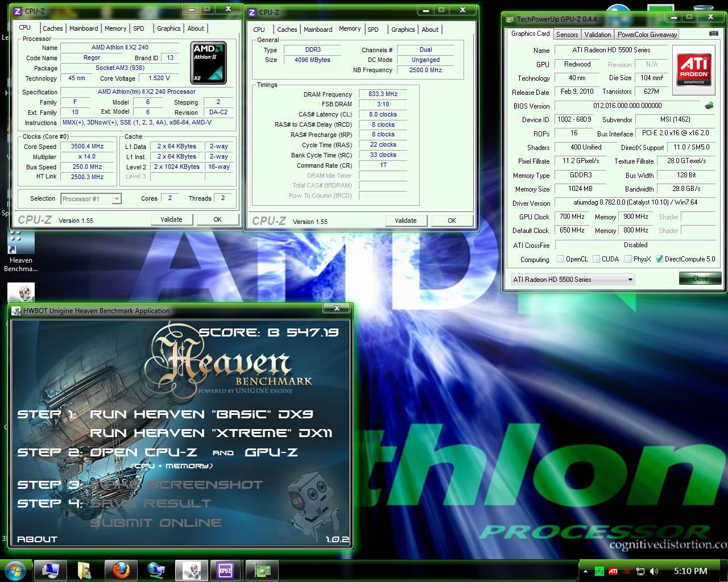
Task: Click the AMD Athlon II logo in CPU-Z
Action: coord(208,63)
